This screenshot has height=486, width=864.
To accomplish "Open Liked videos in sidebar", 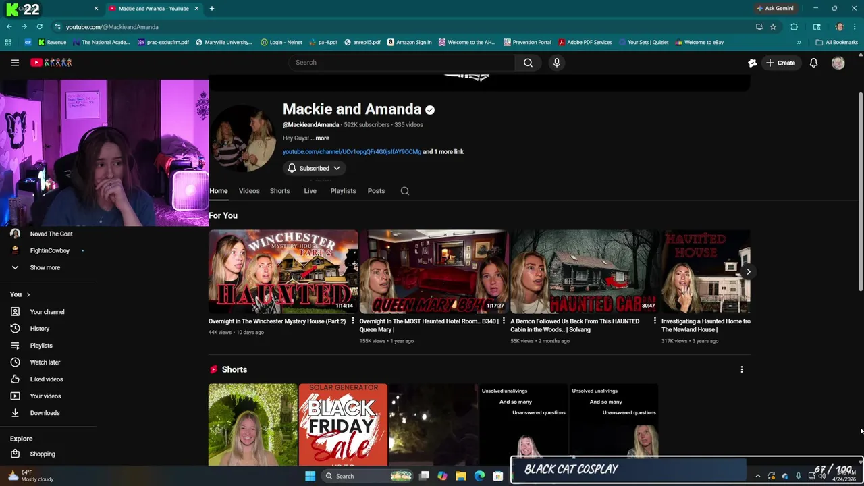I will pos(47,379).
